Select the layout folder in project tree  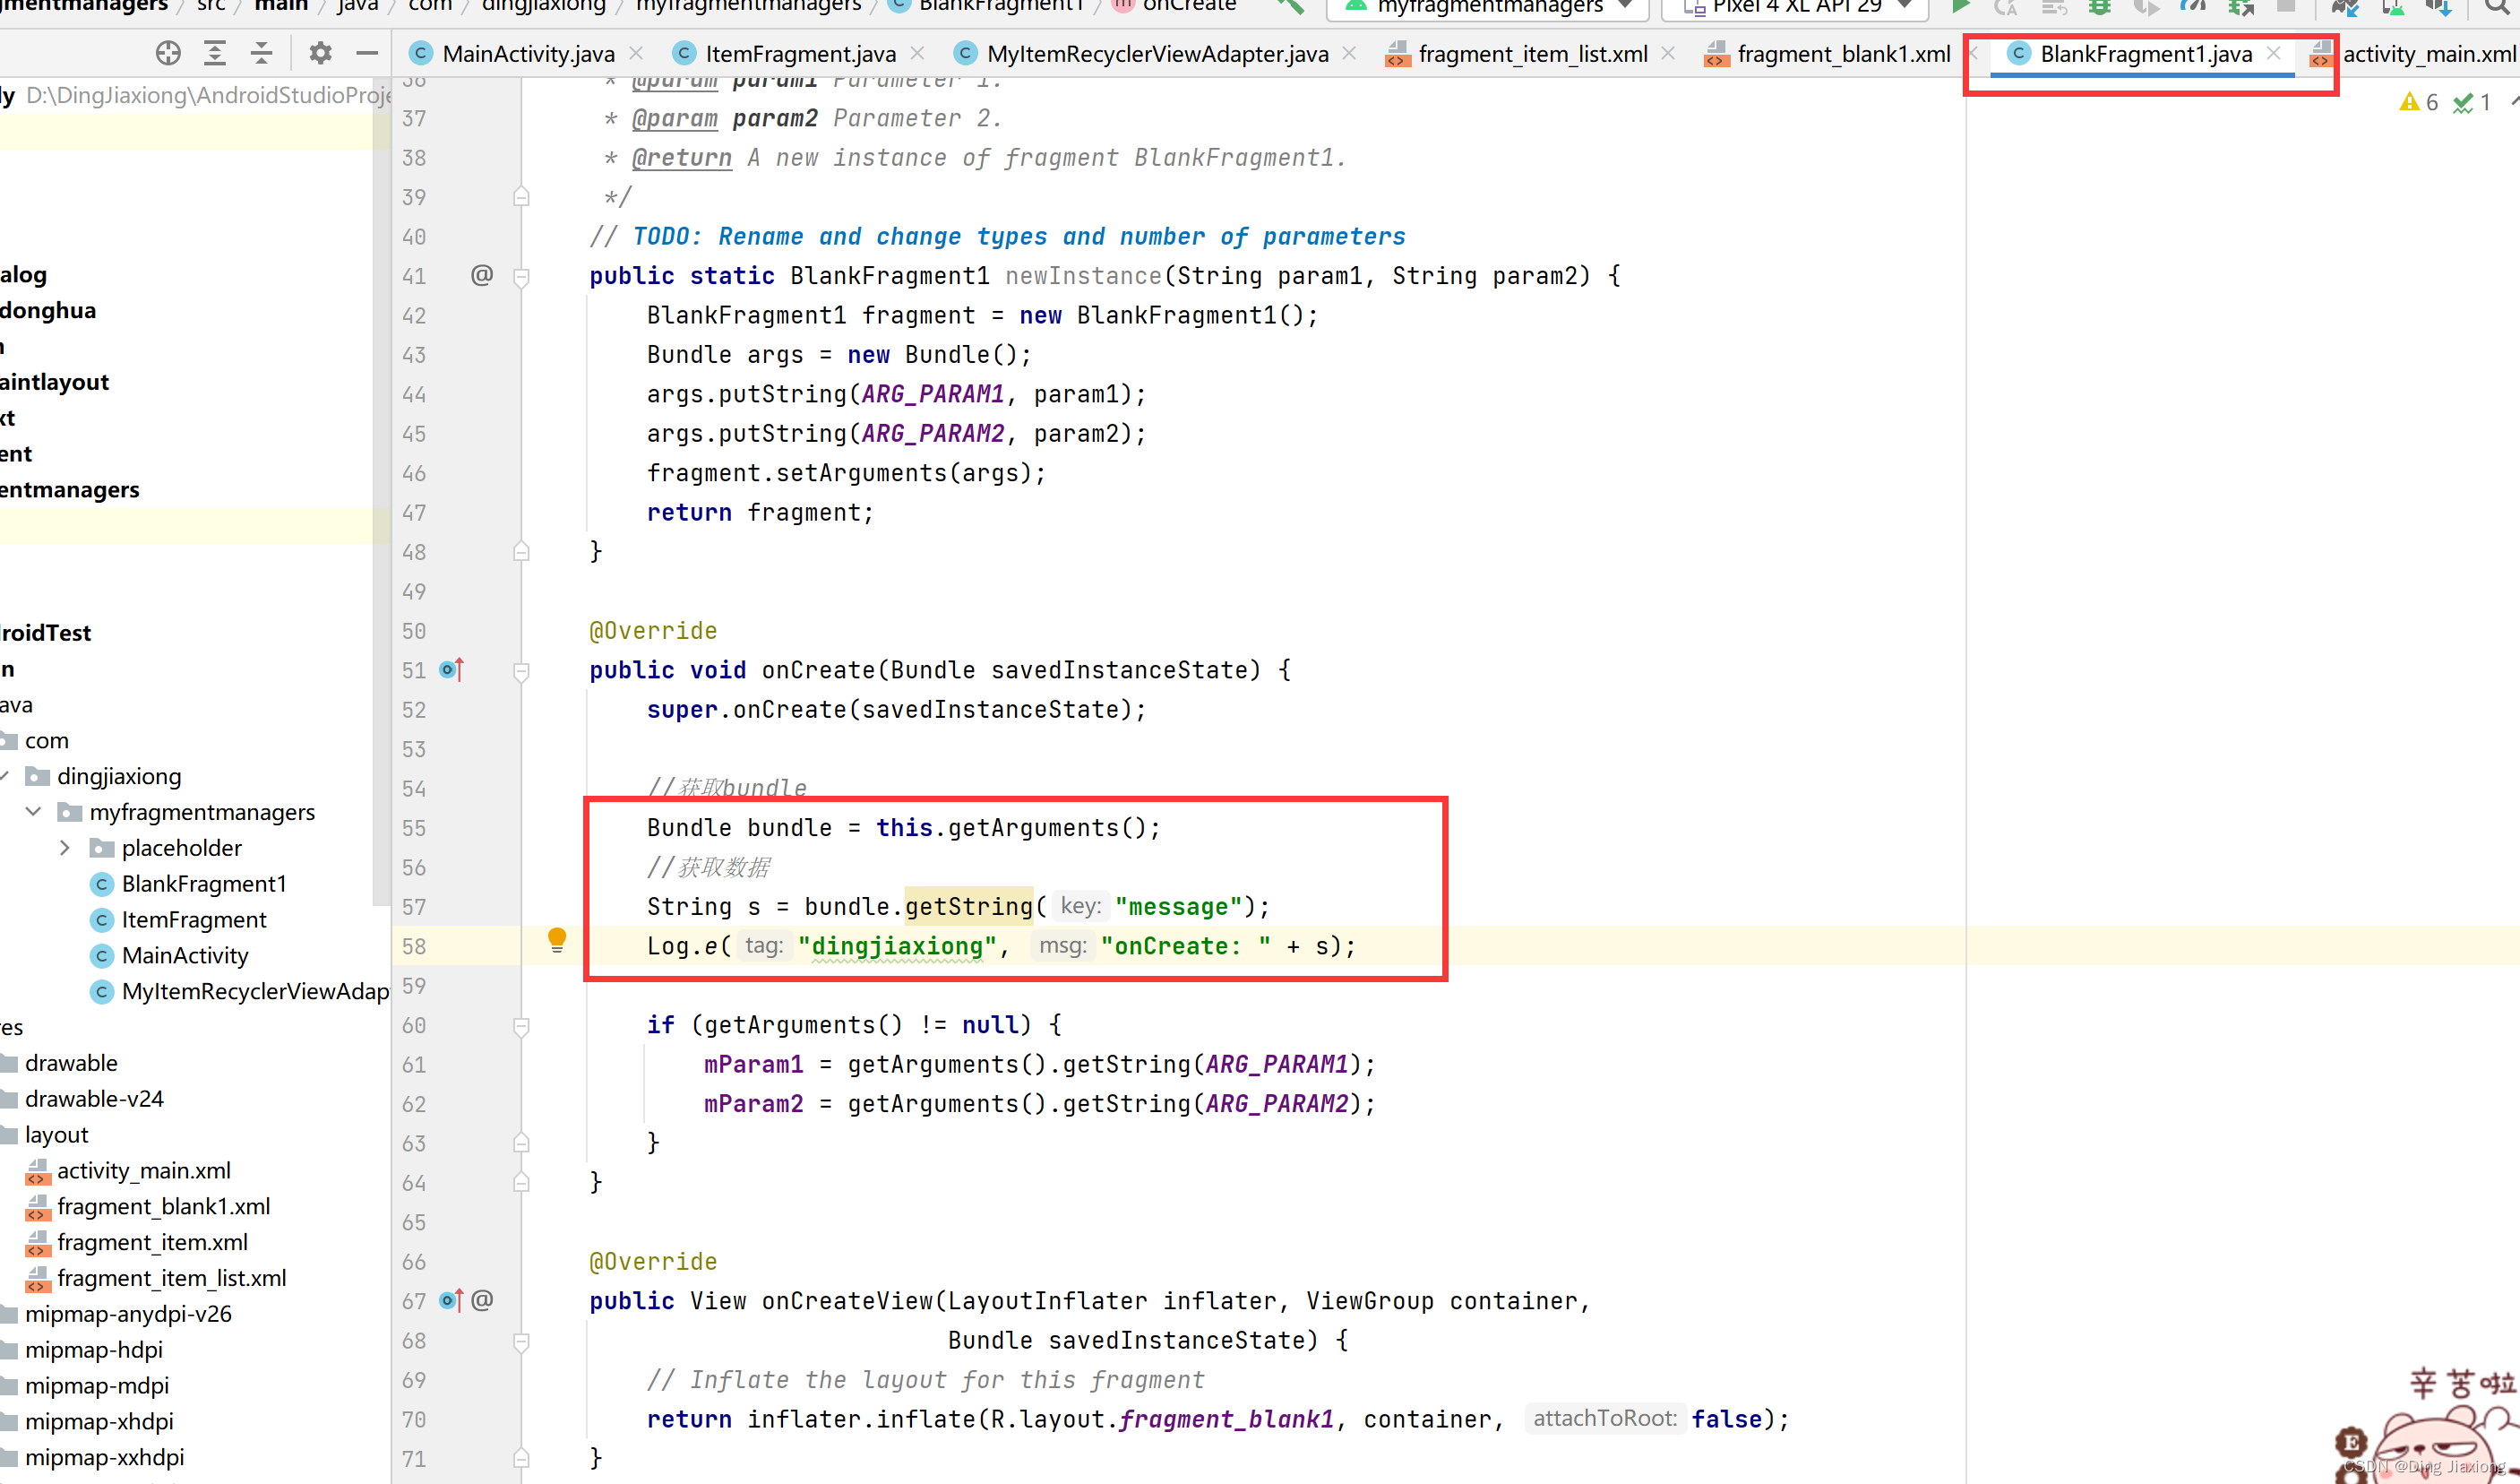(x=56, y=1135)
